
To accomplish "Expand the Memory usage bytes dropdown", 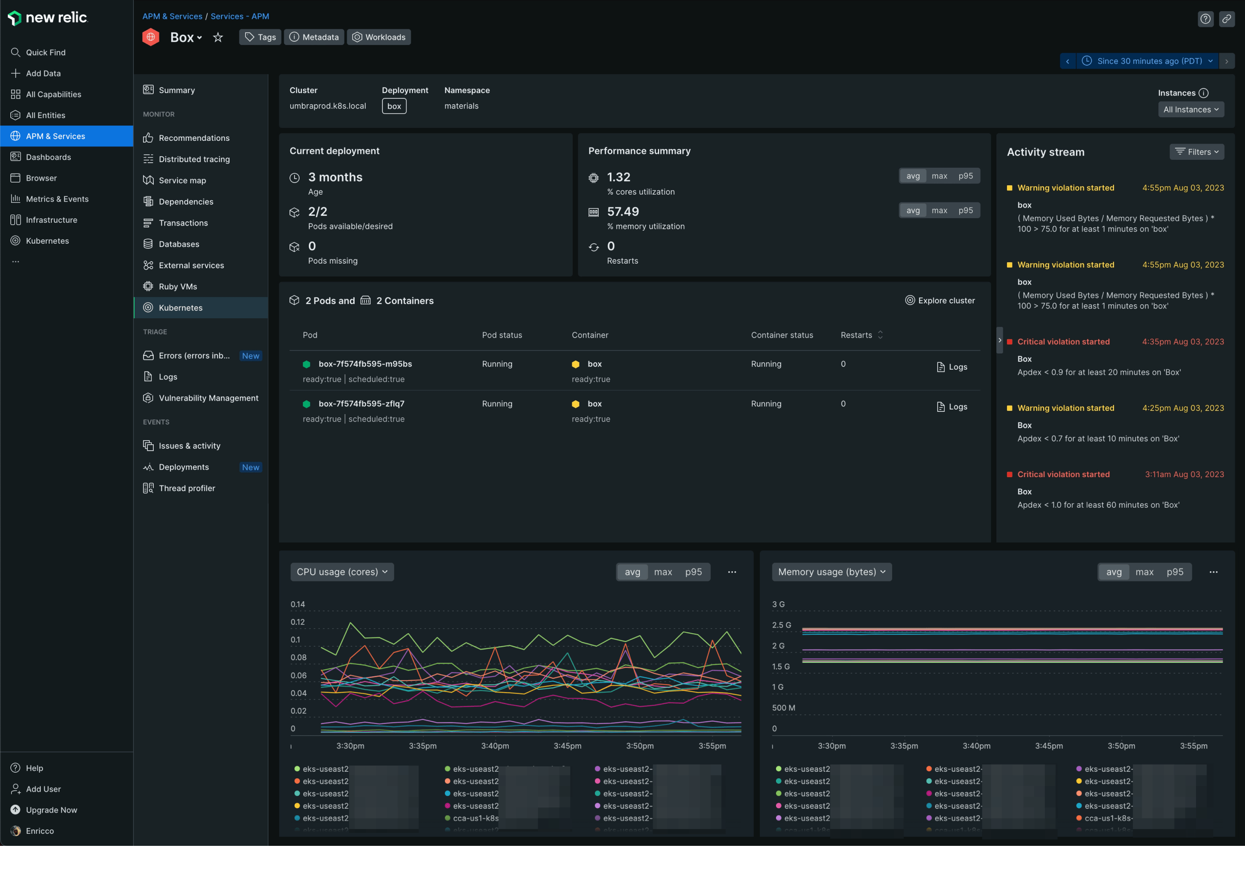I will pyautogui.click(x=829, y=572).
